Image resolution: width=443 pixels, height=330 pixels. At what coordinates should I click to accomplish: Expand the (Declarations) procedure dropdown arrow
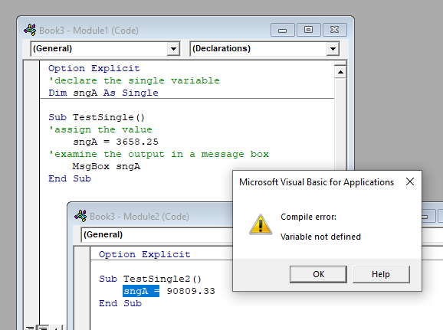coord(333,49)
